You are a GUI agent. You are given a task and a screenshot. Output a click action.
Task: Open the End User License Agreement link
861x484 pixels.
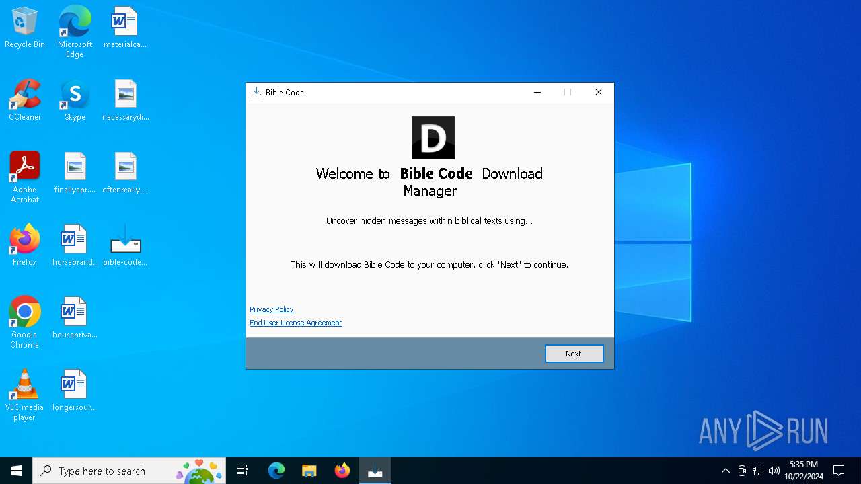click(296, 323)
